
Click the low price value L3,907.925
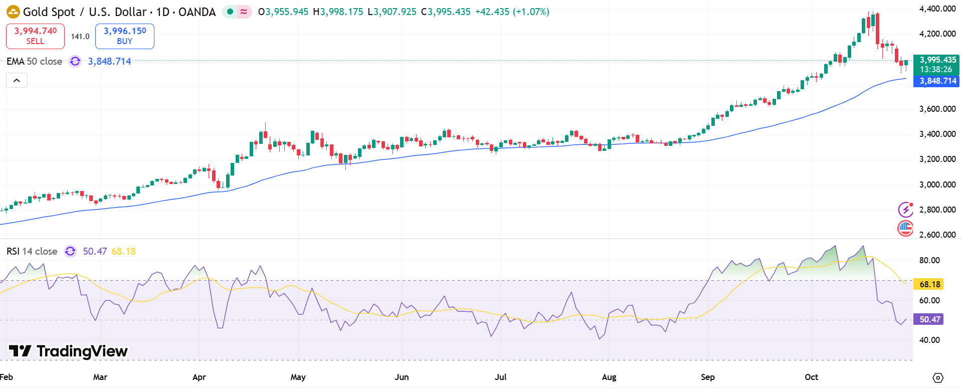392,12
